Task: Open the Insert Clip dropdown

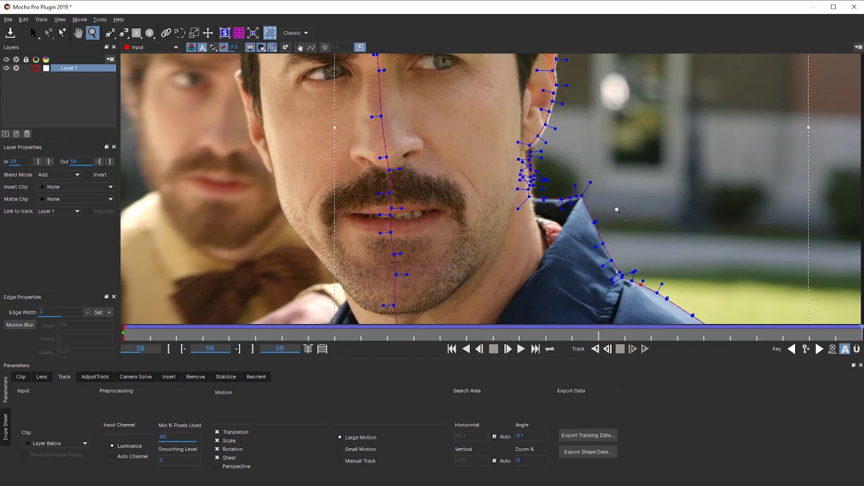Action: 76,187
